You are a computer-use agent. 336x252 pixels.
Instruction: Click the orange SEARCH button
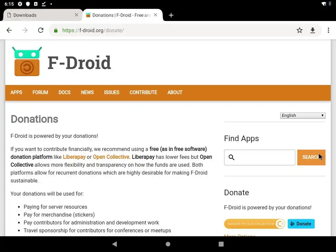(x=311, y=157)
